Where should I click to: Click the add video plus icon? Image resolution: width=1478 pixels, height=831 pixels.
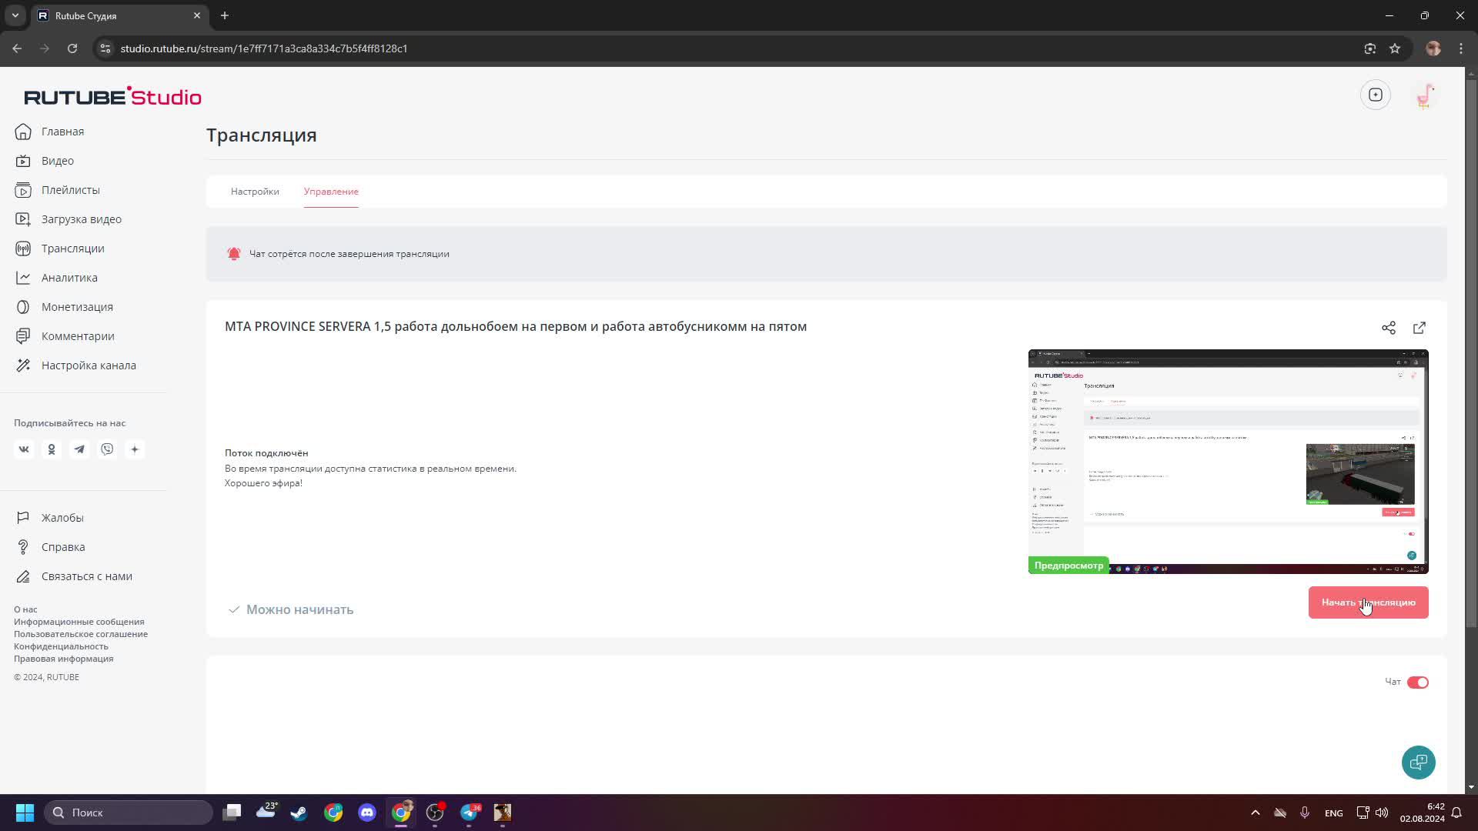pyautogui.click(x=1375, y=95)
